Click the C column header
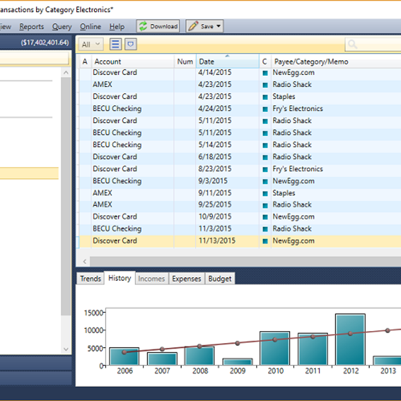401x401 pixels. 265,62
